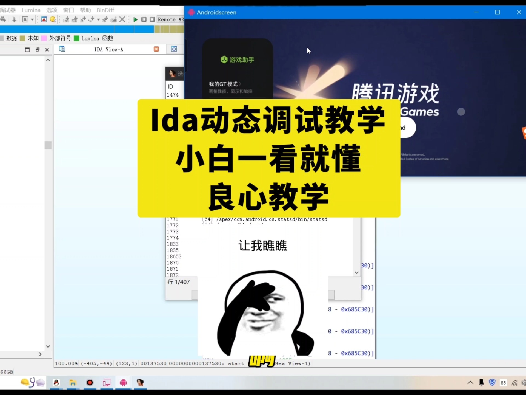Open the 选项 menu
The width and height of the screenshot is (526, 395).
[x=52, y=10]
